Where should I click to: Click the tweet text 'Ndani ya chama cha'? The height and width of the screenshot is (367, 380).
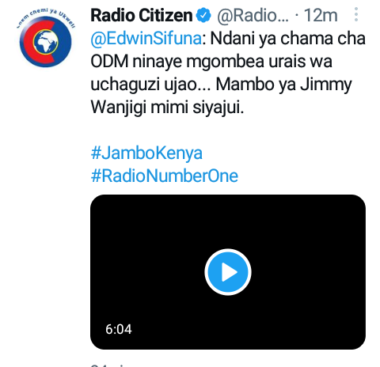(288, 39)
